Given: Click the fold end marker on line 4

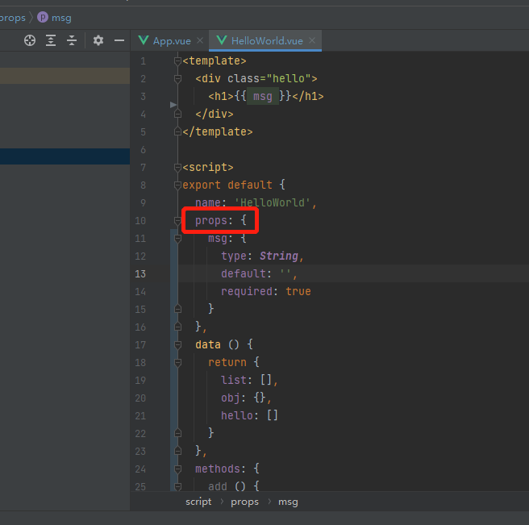Looking at the screenshot, I should (x=177, y=115).
